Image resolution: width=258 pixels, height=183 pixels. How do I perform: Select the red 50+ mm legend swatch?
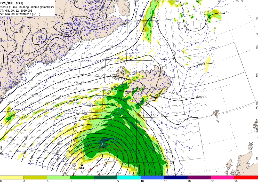pyautogui.click(x=246, y=177)
